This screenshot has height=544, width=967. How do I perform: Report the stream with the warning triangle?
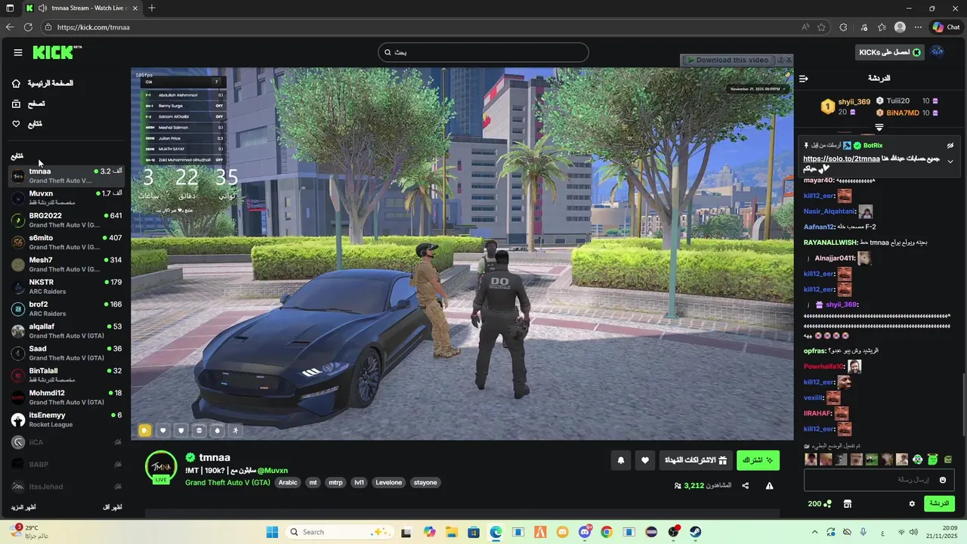click(769, 486)
